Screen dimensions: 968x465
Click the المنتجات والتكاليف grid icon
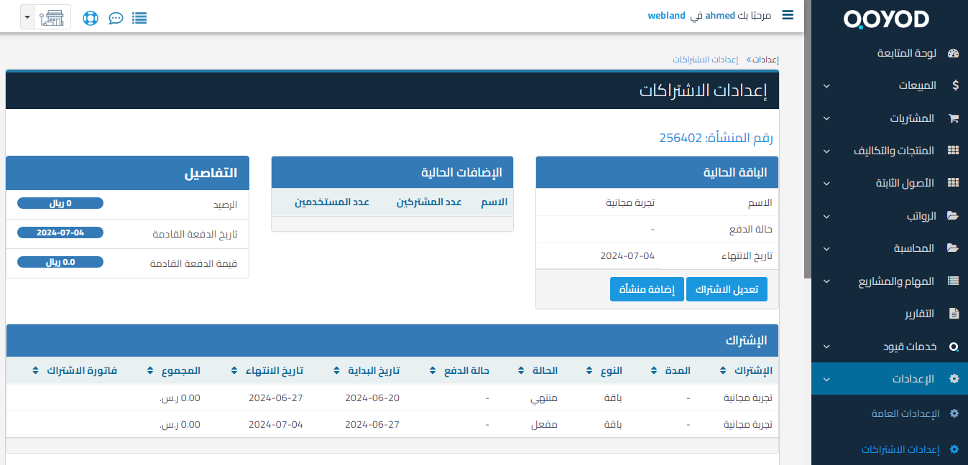[954, 150]
